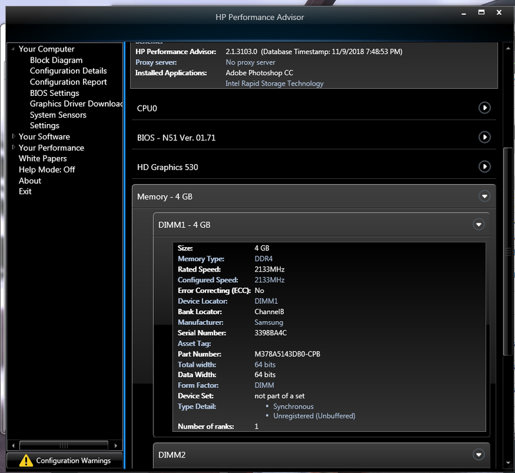Click Adobe Photoshop CC installed application
The width and height of the screenshot is (515, 473).
point(259,73)
